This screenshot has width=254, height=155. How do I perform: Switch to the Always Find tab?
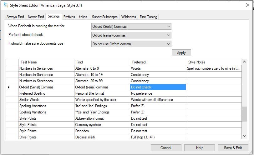click(15, 17)
